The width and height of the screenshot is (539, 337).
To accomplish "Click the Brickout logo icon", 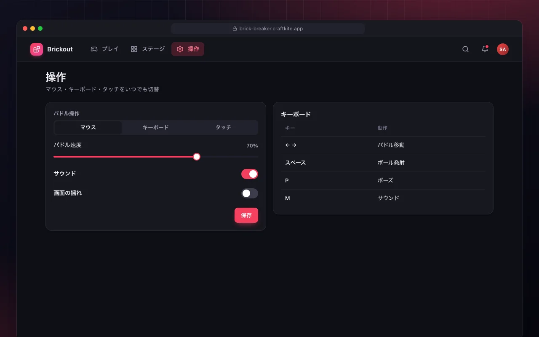I will [37, 49].
